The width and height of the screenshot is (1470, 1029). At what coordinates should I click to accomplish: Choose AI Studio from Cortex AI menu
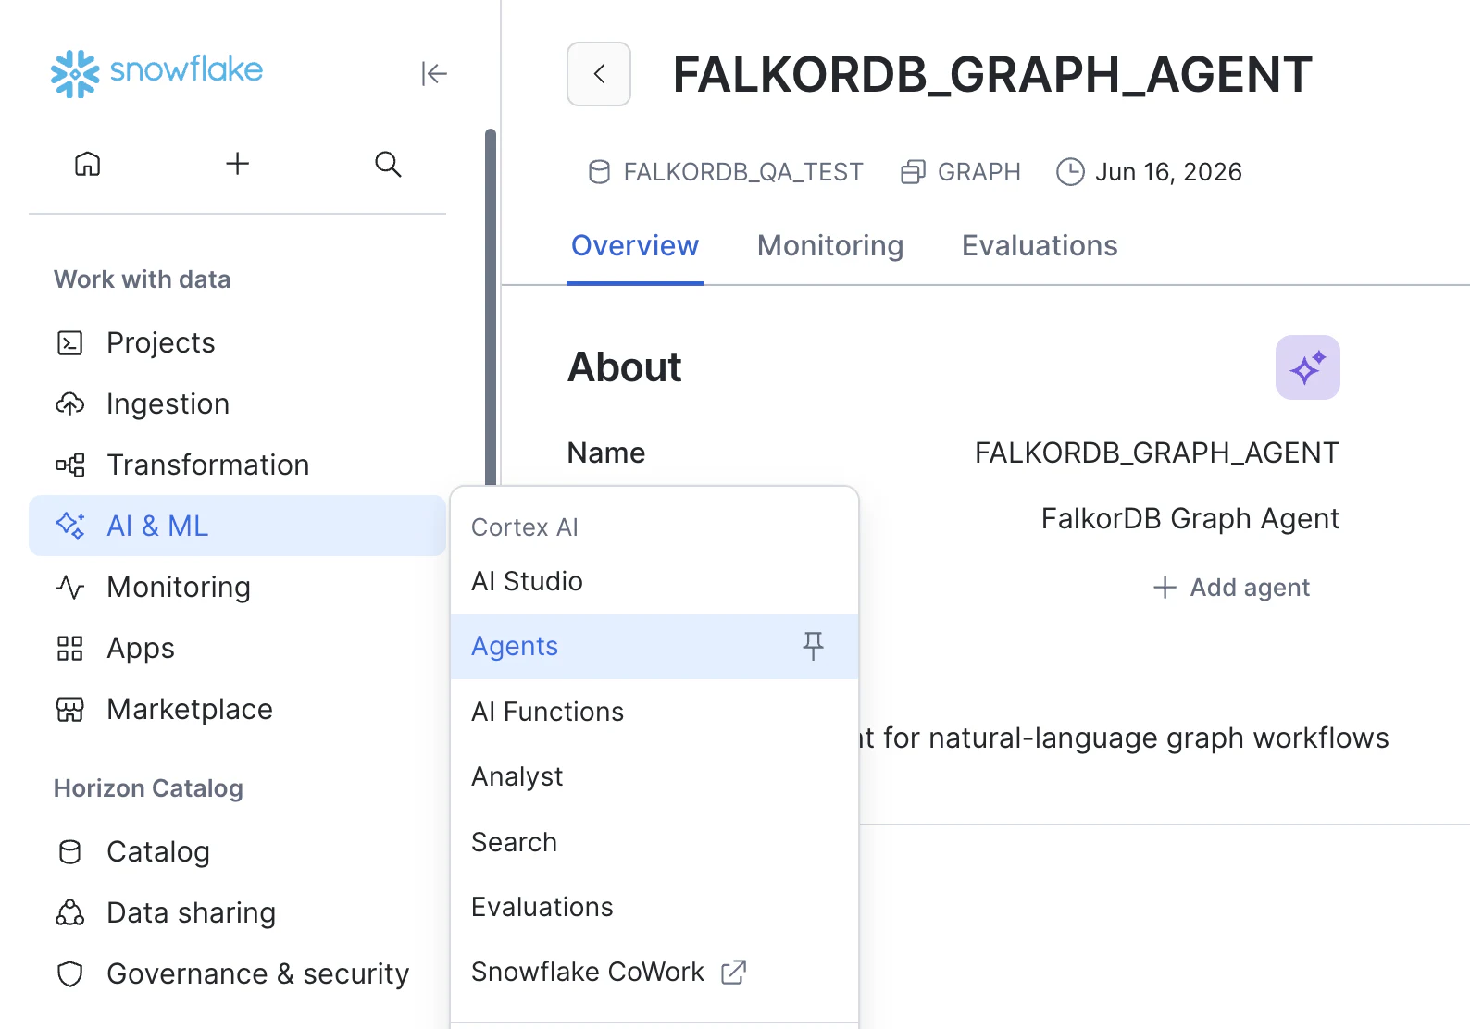[x=654, y=581]
